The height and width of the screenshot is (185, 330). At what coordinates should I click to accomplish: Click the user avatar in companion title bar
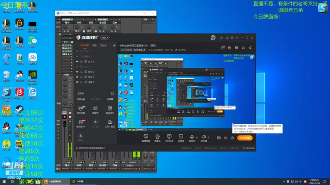click(x=213, y=38)
